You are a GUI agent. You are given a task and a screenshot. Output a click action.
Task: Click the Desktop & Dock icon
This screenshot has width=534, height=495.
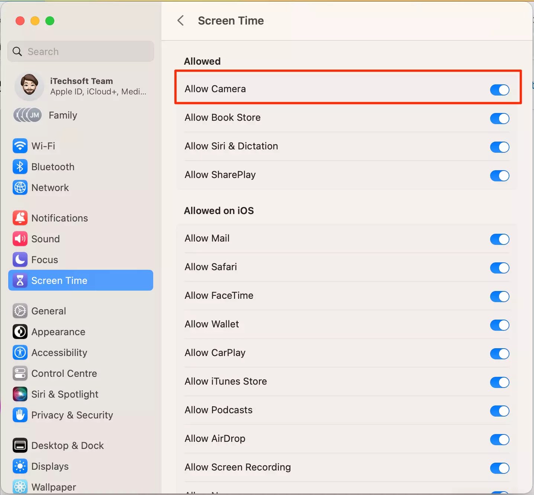20,445
